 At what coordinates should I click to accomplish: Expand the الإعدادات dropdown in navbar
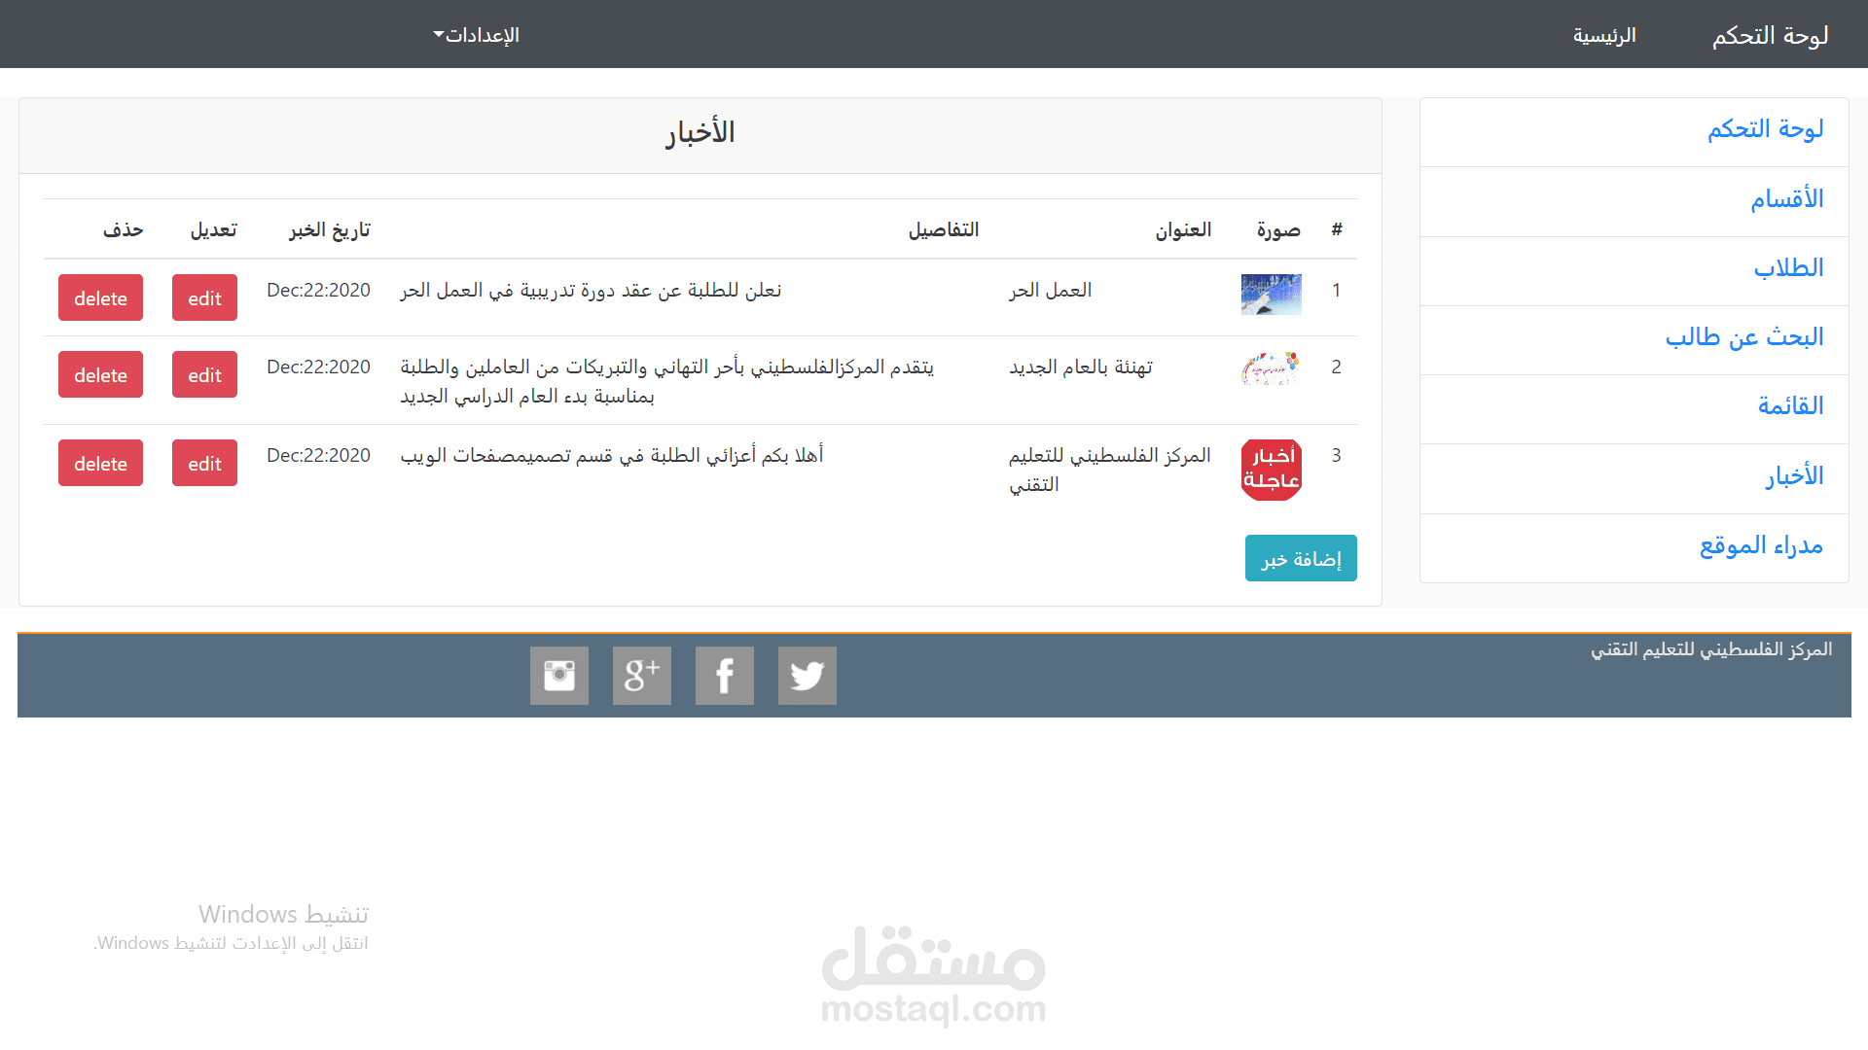coord(477,35)
